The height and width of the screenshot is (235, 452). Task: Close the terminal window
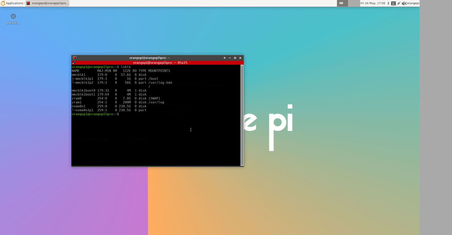pos(240,58)
